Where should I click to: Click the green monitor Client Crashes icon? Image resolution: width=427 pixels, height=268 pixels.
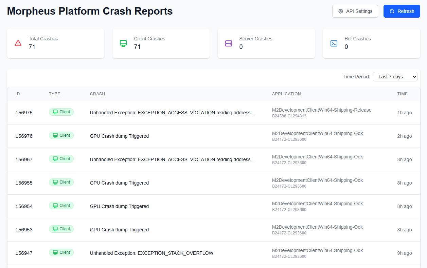tap(123, 43)
